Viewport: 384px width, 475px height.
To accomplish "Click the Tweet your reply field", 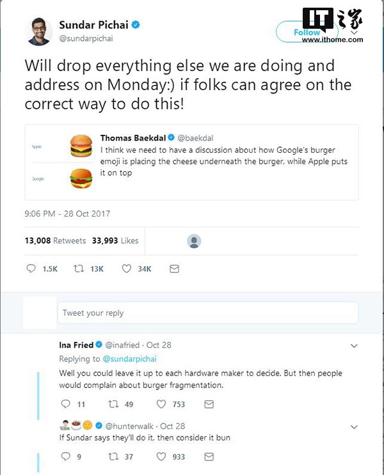I will click(208, 313).
